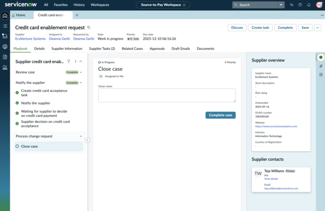Collapse the left playbook panel arrow

coord(87,140)
